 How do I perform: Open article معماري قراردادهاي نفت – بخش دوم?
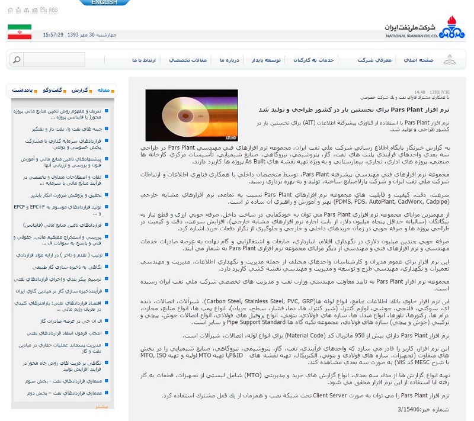point(64,393)
